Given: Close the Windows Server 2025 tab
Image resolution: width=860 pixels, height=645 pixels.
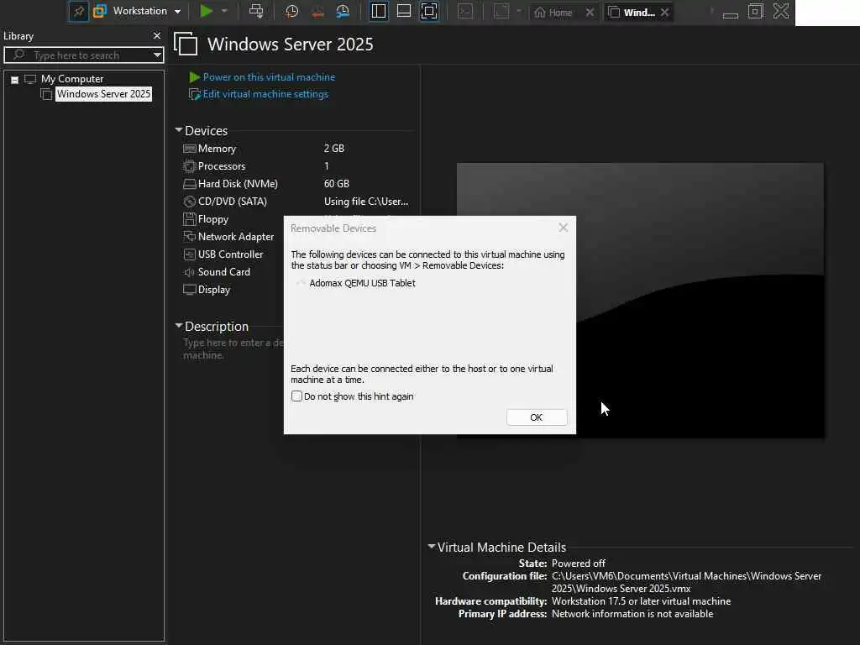Looking at the screenshot, I should 665,12.
